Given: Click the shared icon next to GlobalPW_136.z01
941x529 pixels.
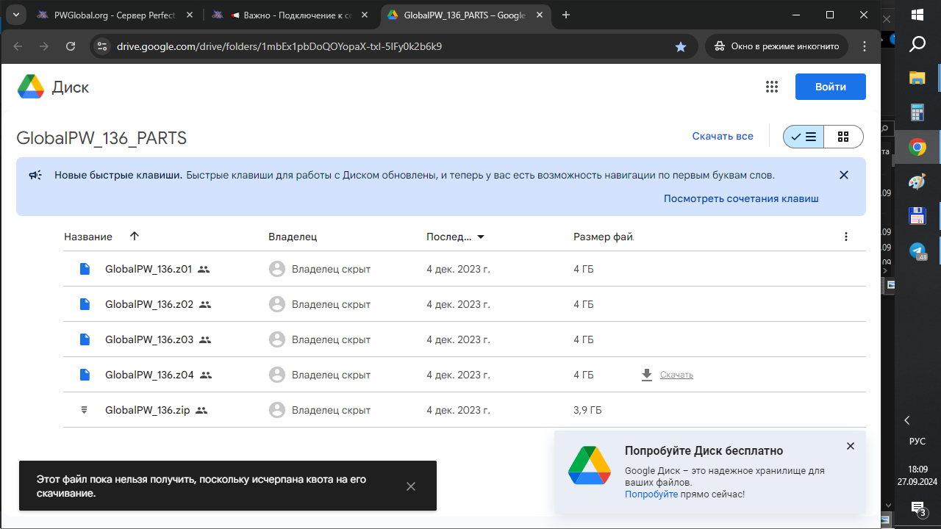Looking at the screenshot, I should point(204,270).
